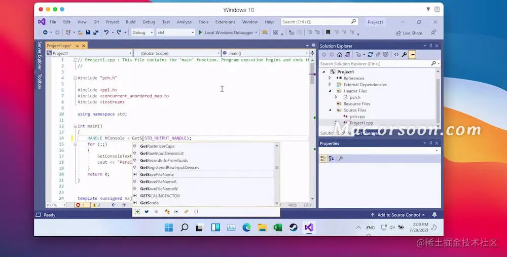Start Local Windows Debugger with green play

(x=200, y=32)
